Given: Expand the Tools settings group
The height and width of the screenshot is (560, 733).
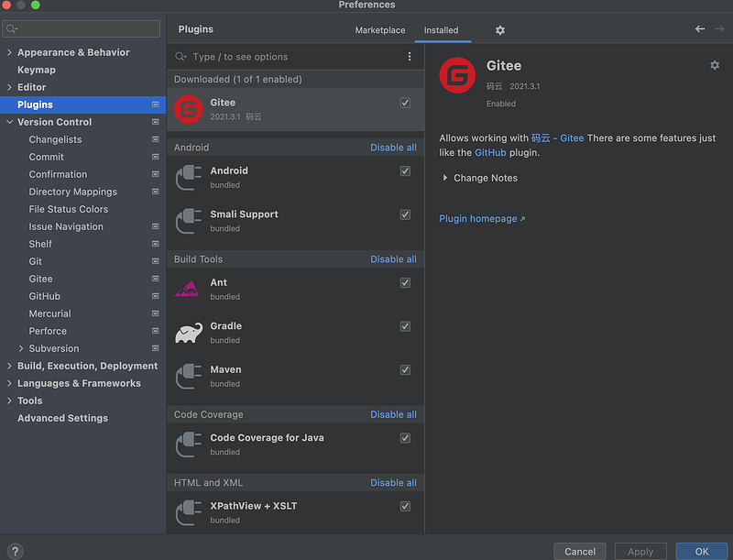Looking at the screenshot, I should [x=9, y=401].
